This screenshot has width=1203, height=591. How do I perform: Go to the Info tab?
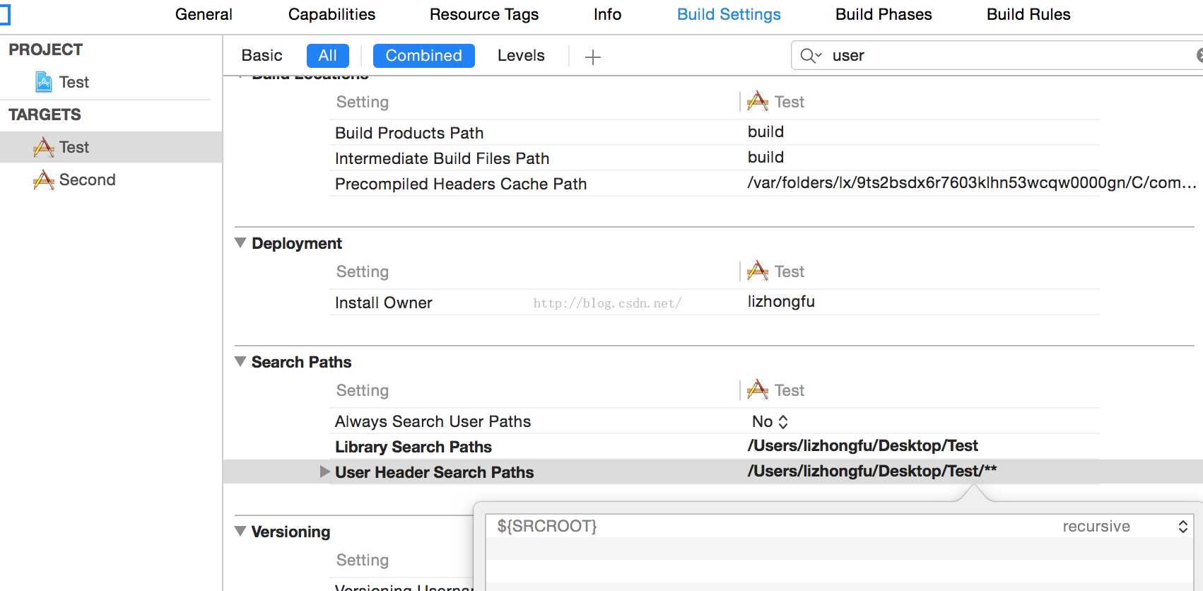(607, 14)
